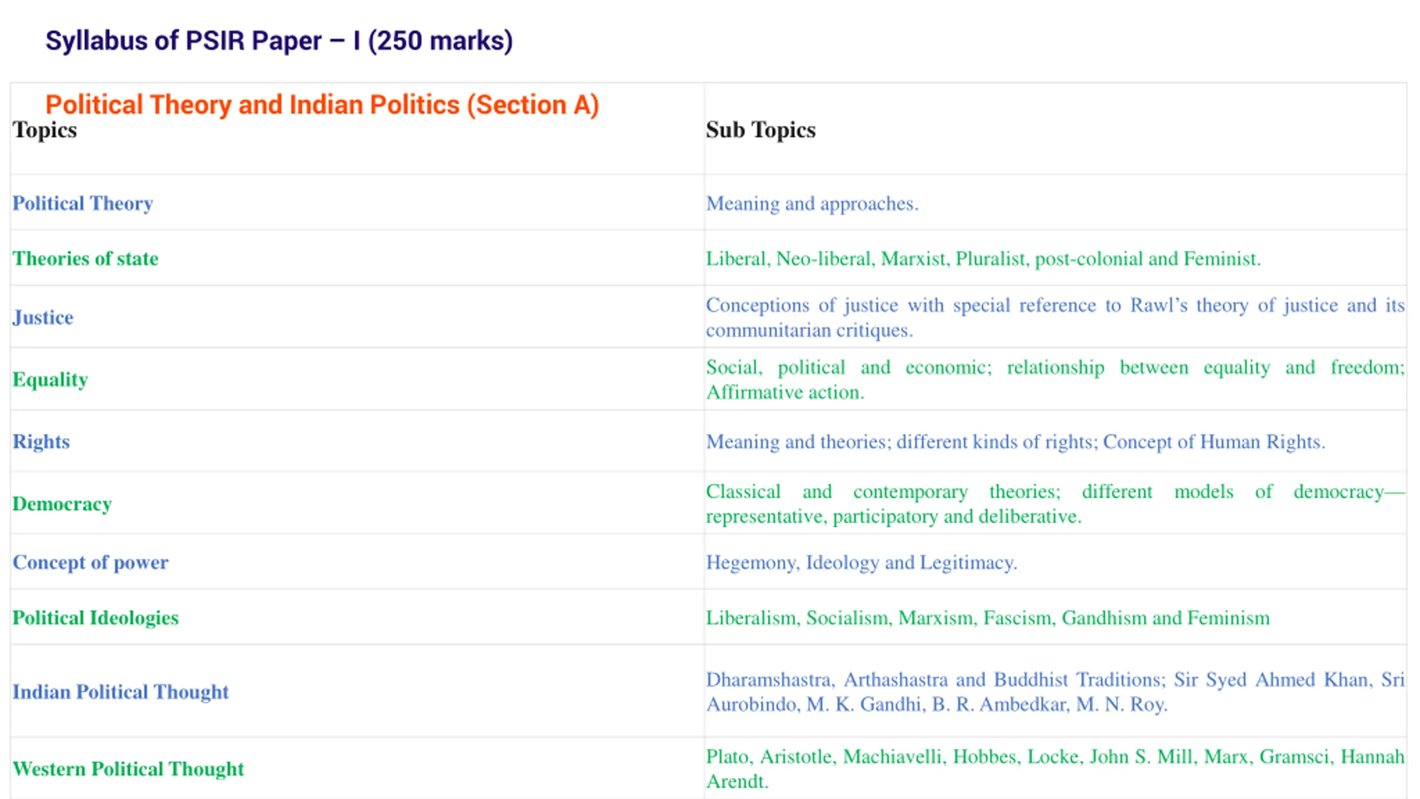Click 'Classical and contemporary theories' line
This screenshot has width=1420, height=799.
tap(1055, 492)
